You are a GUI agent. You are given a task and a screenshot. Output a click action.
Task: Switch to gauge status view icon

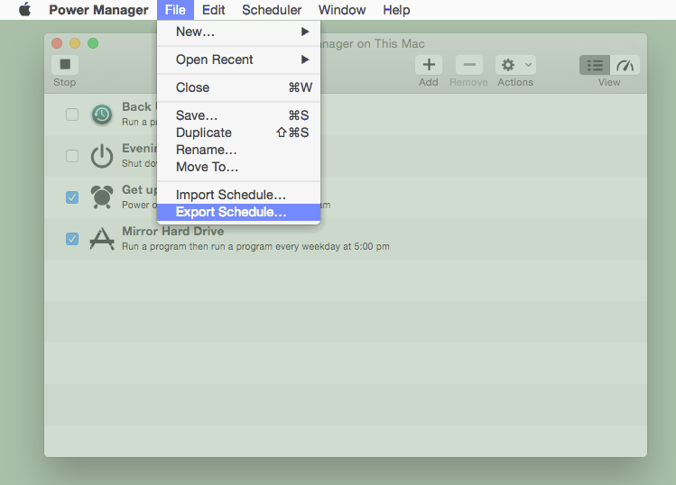(x=625, y=65)
